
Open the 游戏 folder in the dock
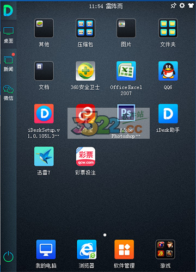pos(166,250)
